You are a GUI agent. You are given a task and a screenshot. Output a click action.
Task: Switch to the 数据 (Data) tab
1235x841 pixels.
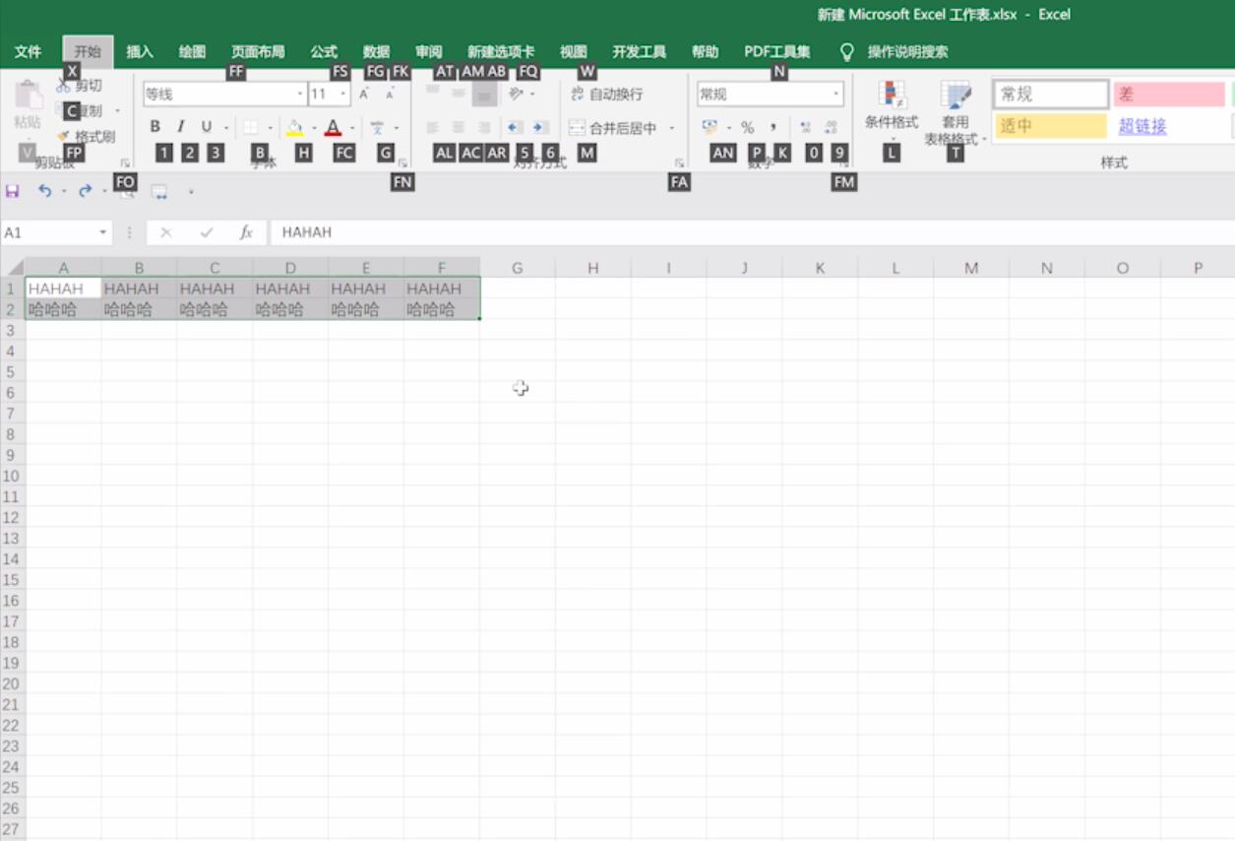(x=377, y=52)
